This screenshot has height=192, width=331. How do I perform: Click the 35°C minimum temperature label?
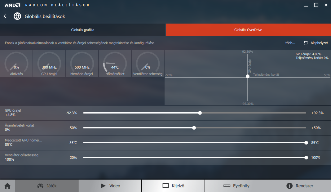pos(73,143)
